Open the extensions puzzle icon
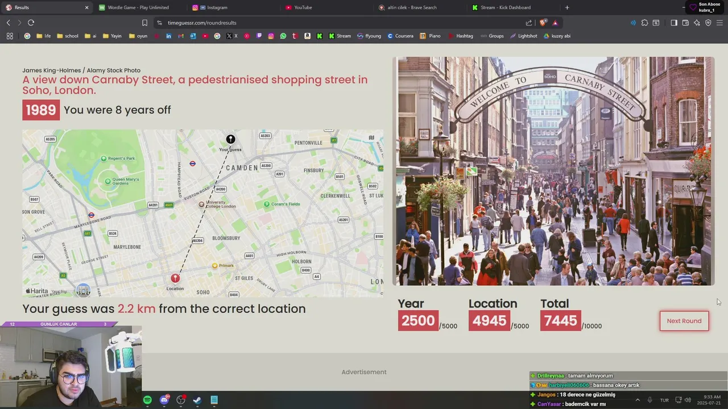This screenshot has width=728, height=409. click(644, 23)
